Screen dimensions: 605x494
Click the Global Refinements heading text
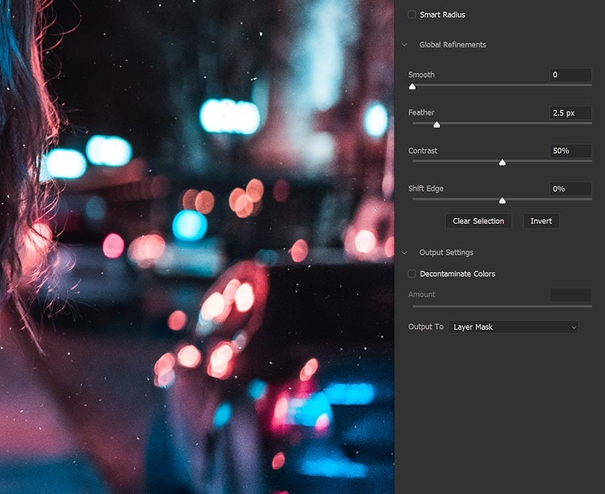pyautogui.click(x=453, y=45)
